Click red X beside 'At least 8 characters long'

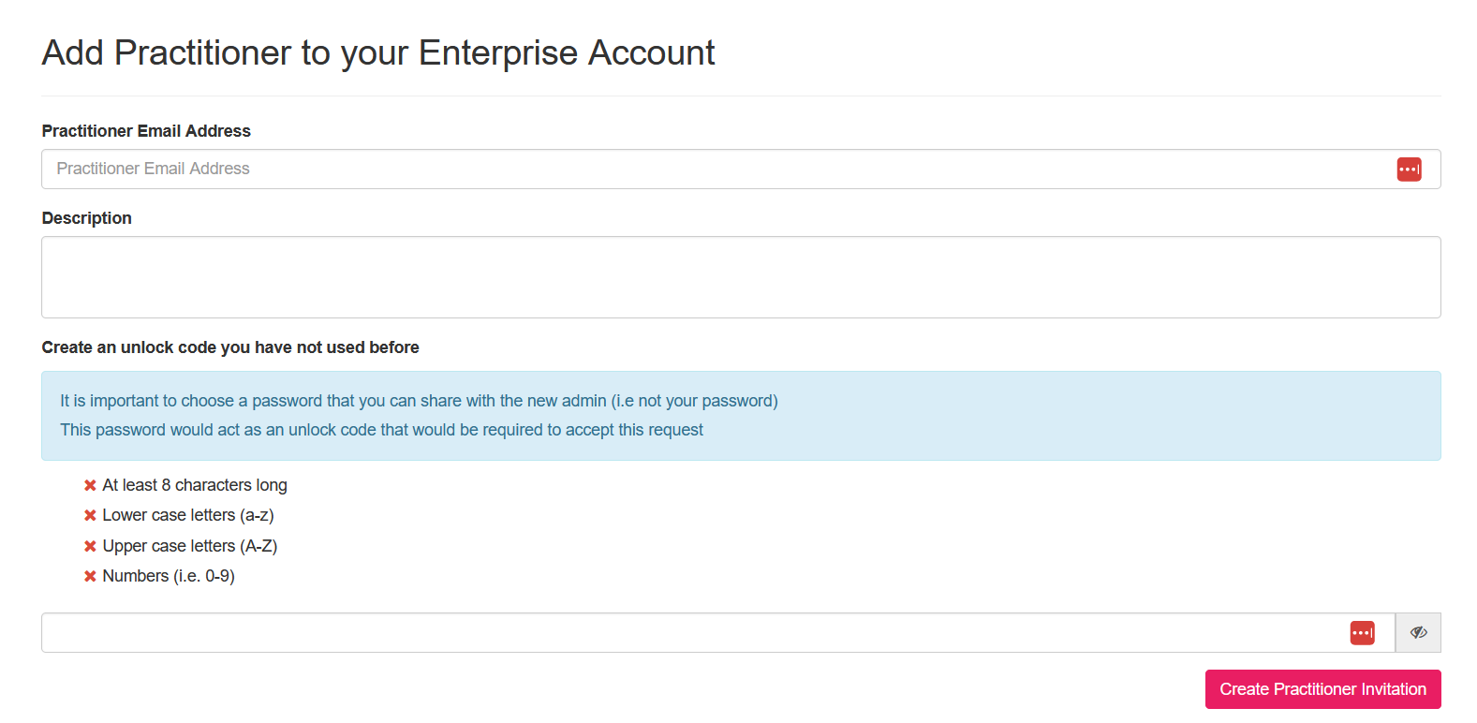click(x=89, y=484)
